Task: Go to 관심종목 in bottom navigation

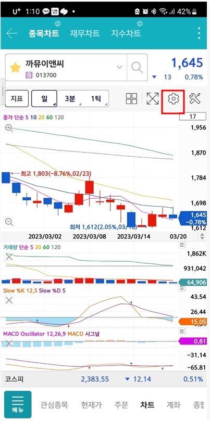Action: click(54, 405)
